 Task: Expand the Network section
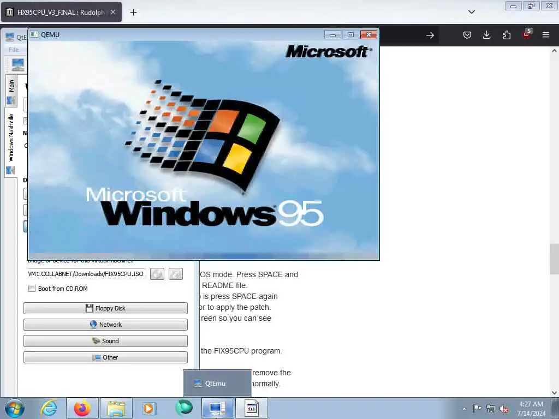pyautogui.click(x=105, y=325)
